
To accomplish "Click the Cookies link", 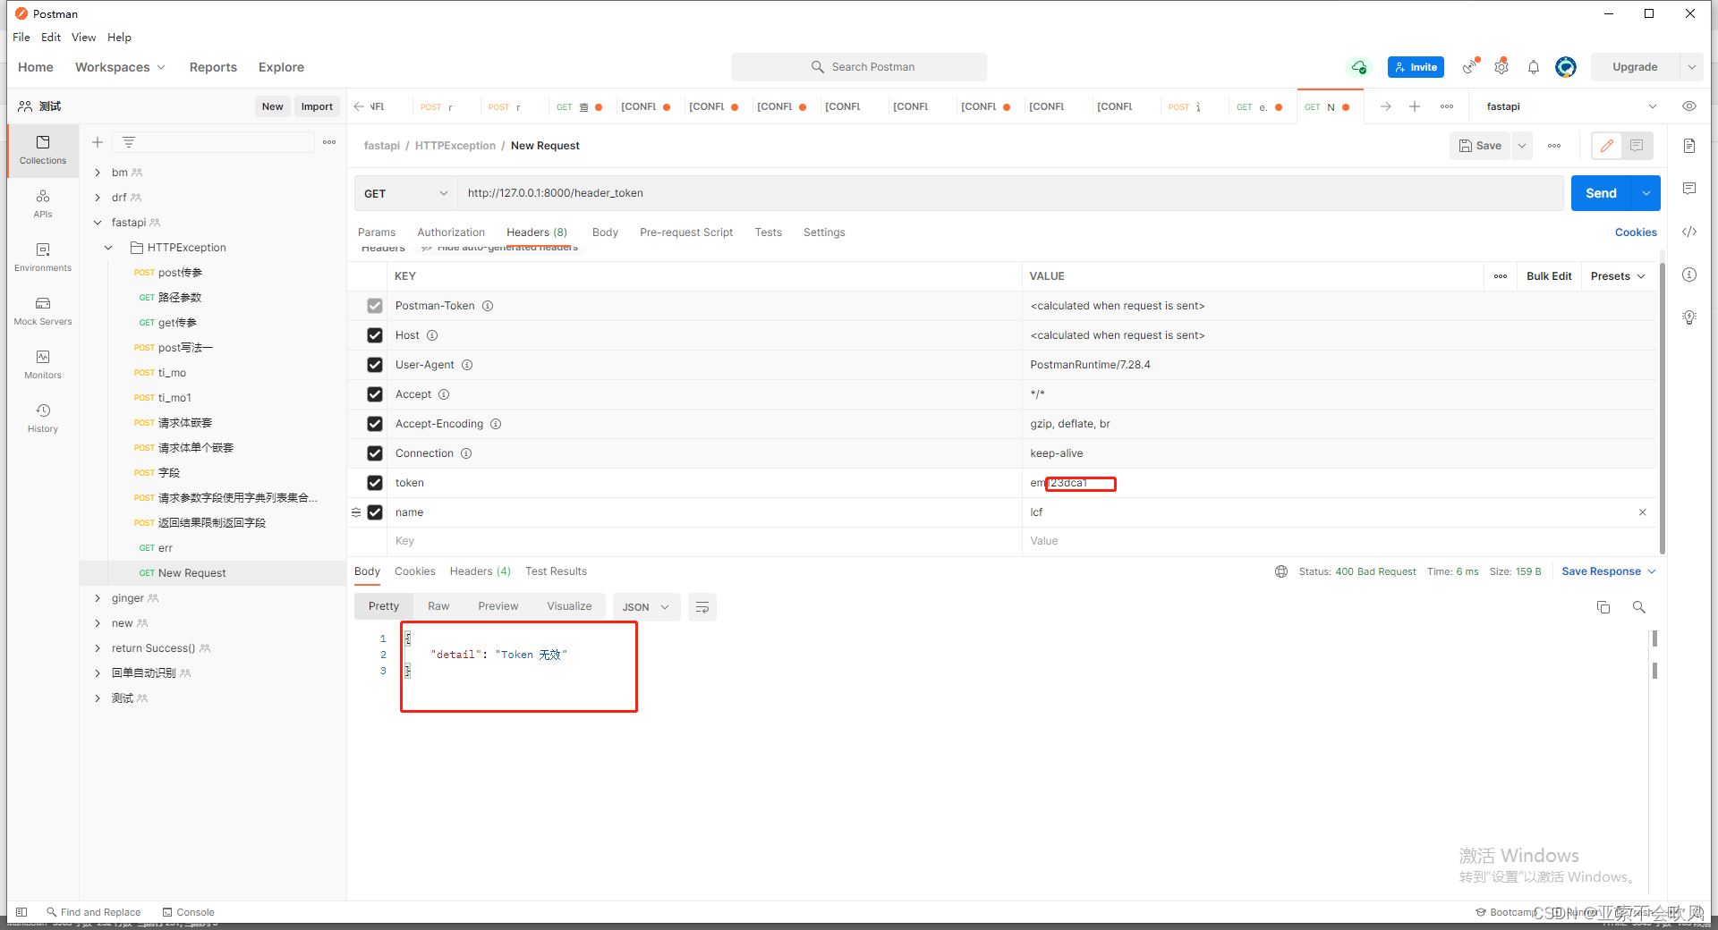I will 1636,232.
